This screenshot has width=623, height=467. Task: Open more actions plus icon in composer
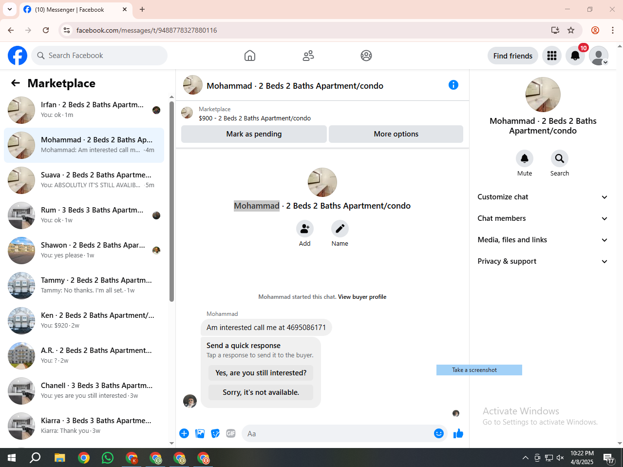[184, 433]
